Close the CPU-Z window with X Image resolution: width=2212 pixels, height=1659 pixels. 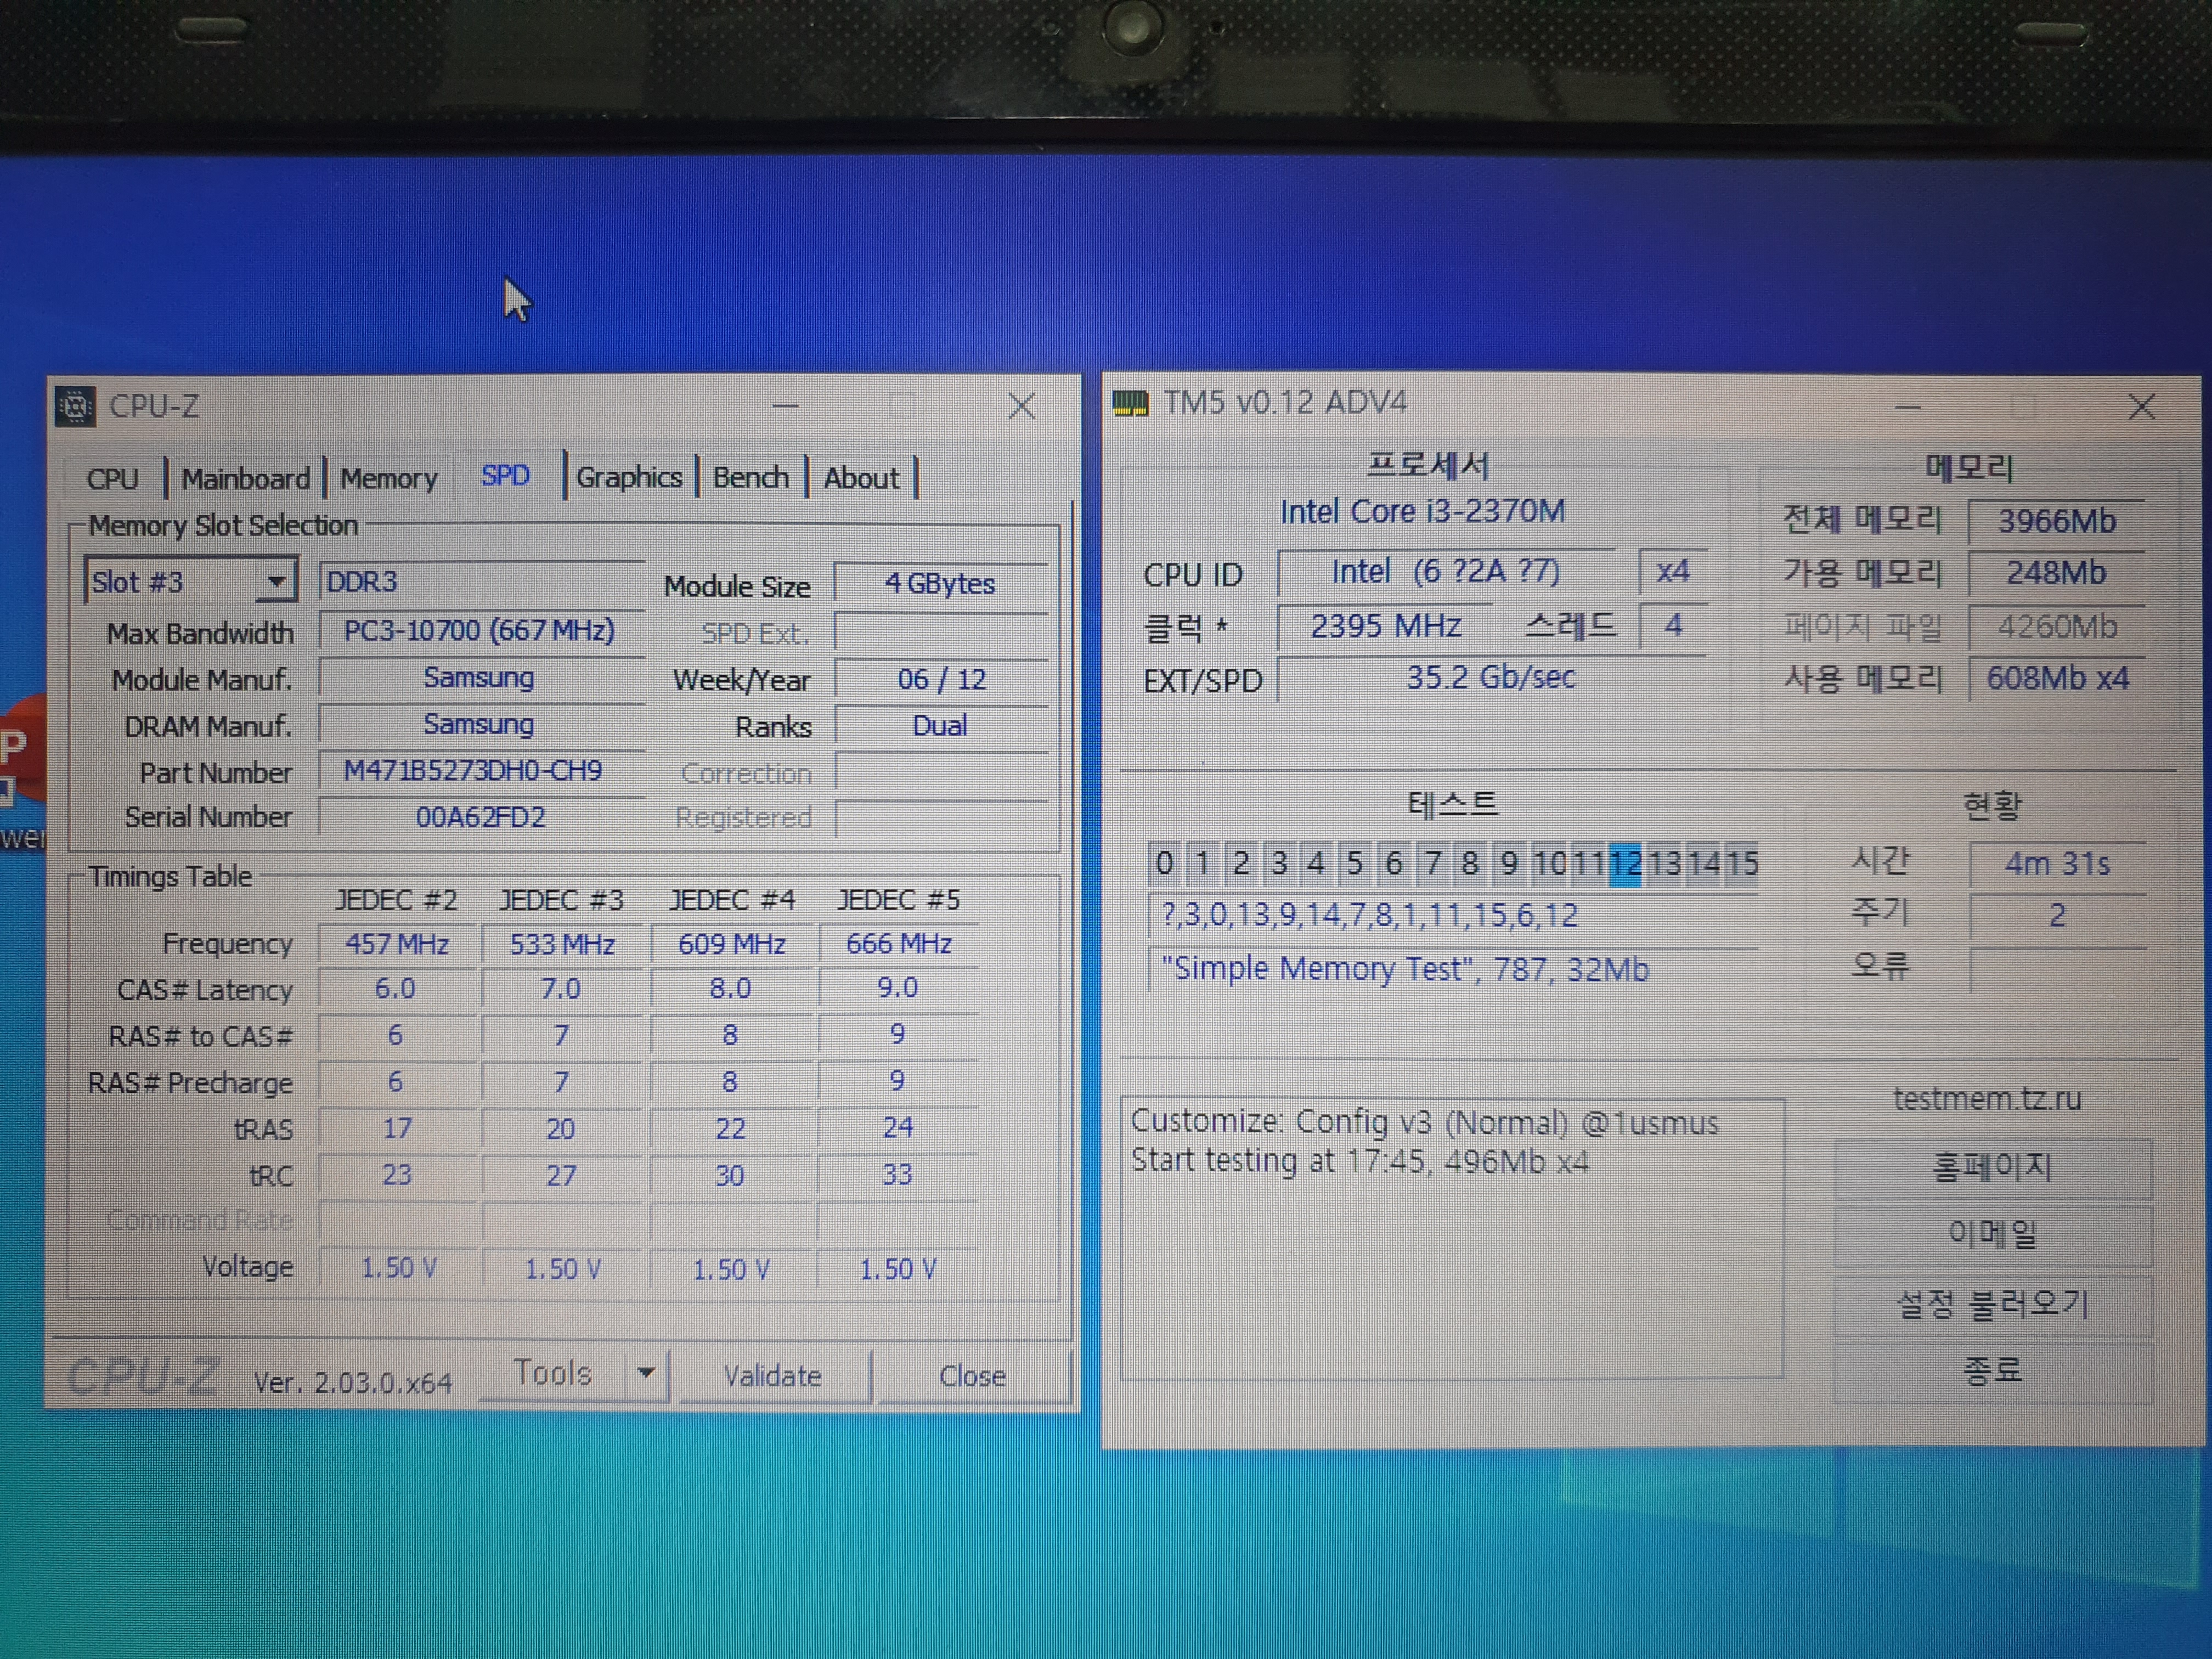[x=1021, y=406]
